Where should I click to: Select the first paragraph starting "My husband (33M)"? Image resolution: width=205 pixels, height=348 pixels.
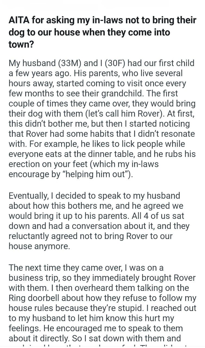(x=102, y=119)
